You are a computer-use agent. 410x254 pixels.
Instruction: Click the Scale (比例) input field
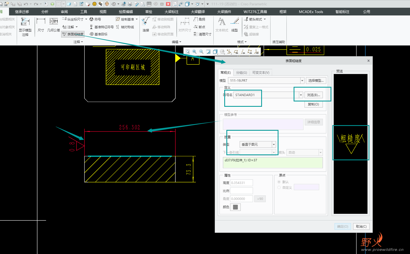[x=242, y=191]
